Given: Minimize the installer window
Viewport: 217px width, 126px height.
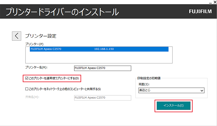Looking at the screenshot, I should (x=210, y=2).
